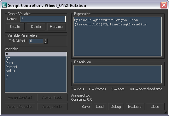Select the T variable in list

click(36, 79)
